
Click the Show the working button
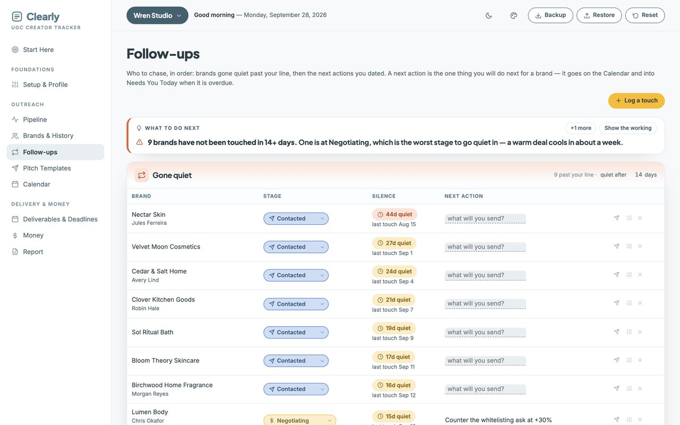(x=628, y=128)
